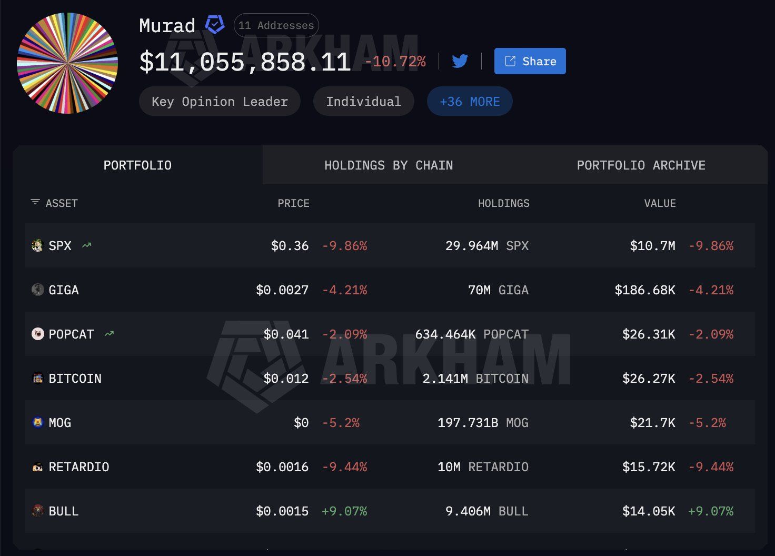Click the $26.31K POPCAT value

pos(649,334)
